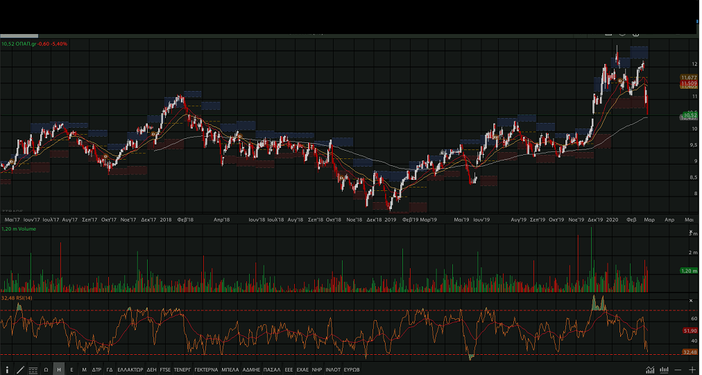
Task: Open the indicators bar-chart icon at bottom right
Action: 664,370
